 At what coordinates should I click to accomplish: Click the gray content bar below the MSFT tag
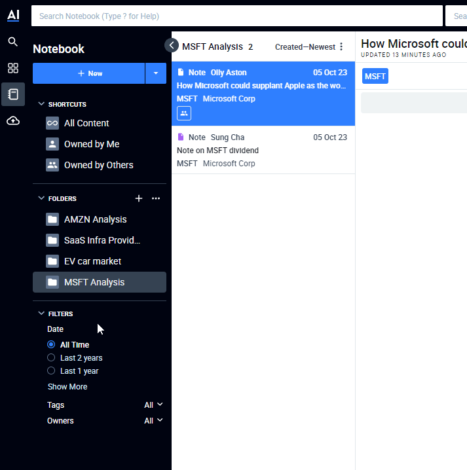pos(413,103)
